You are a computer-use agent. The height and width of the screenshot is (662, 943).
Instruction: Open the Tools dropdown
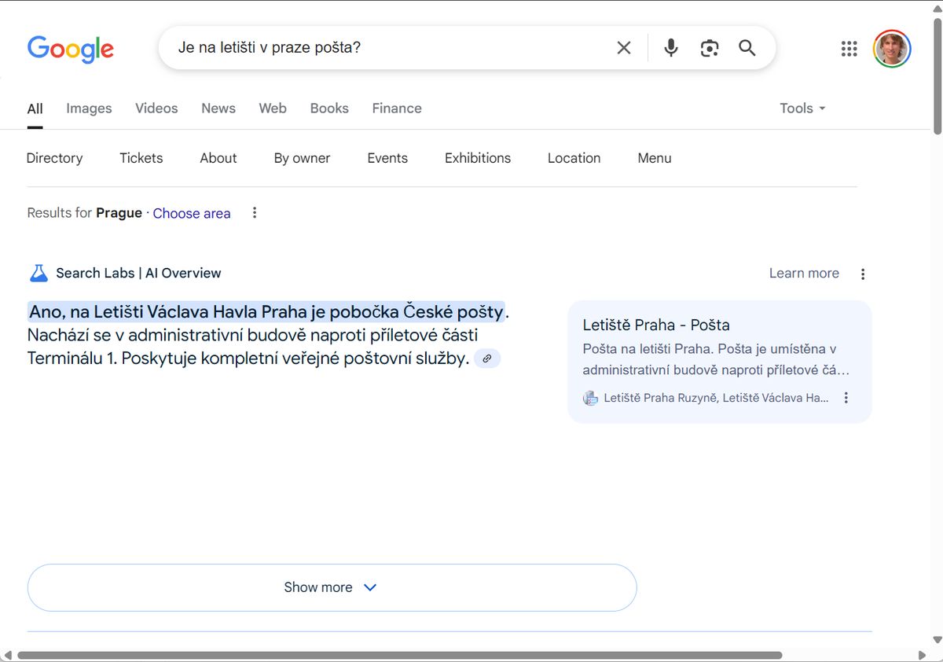(x=802, y=108)
